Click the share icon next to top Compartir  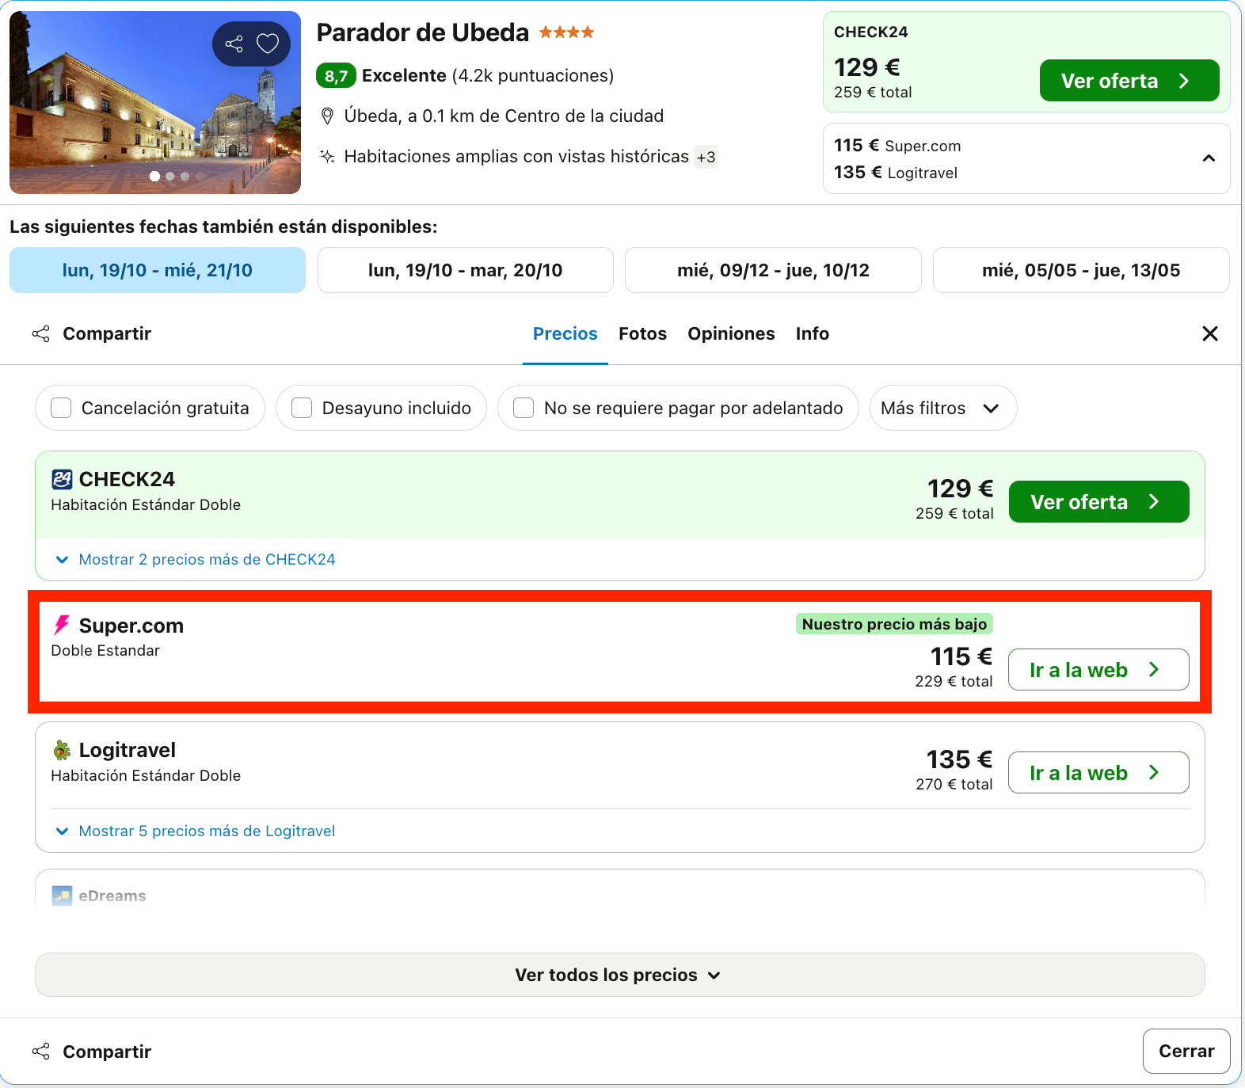point(41,333)
